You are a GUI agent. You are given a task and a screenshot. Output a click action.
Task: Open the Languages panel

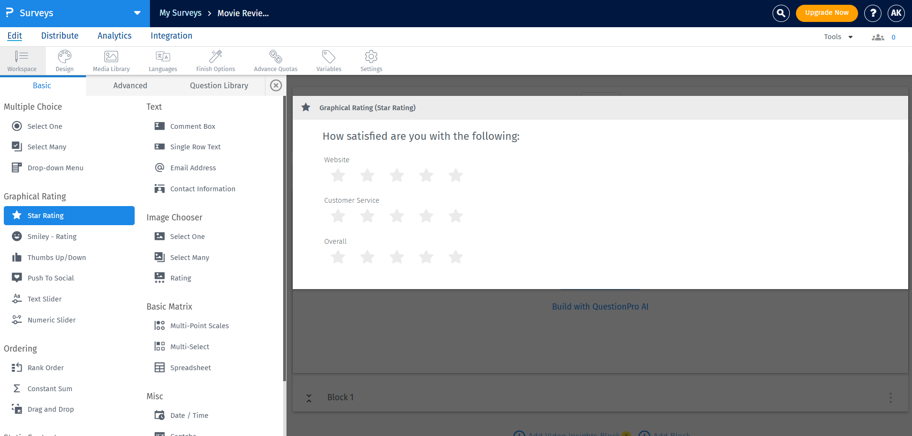point(162,60)
